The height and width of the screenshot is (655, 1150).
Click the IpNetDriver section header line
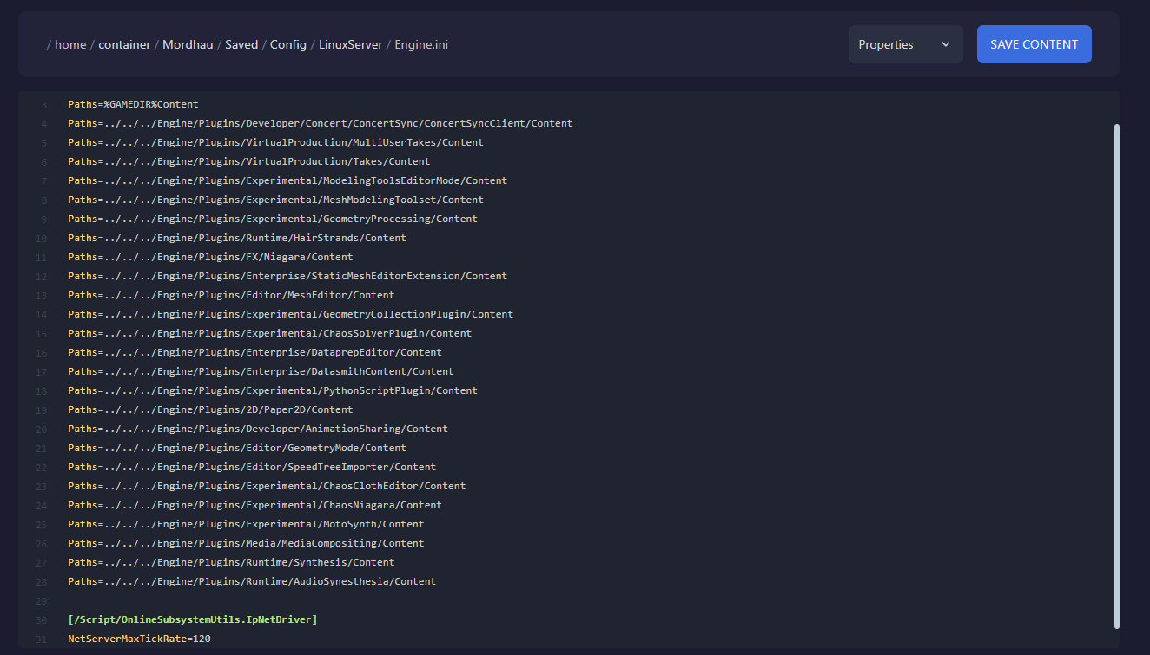tap(192, 619)
